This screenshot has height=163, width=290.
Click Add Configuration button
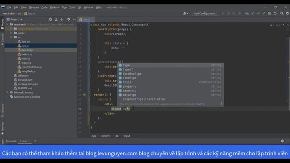coord(205,14)
